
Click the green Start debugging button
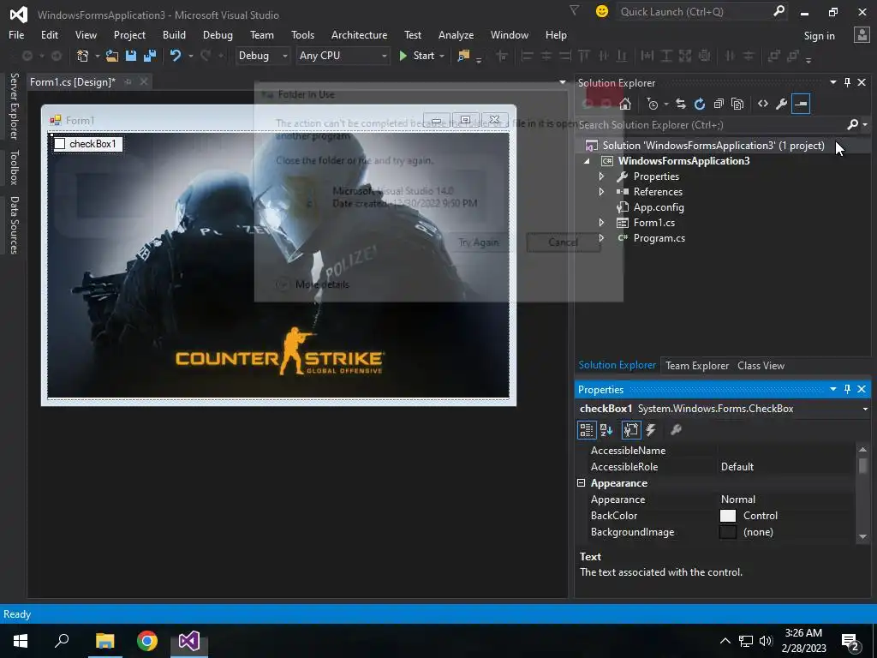(417, 56)
